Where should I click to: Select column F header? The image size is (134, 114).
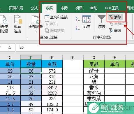73,57
